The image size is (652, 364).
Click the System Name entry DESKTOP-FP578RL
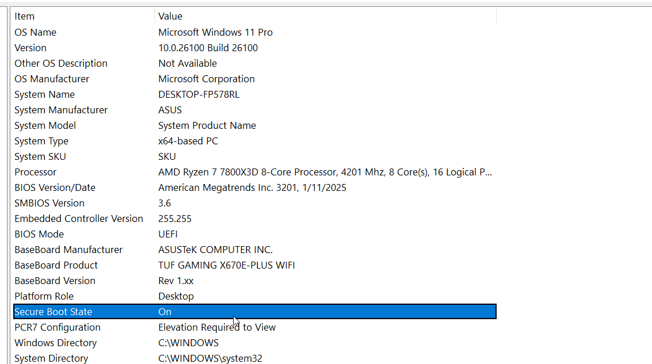click(x=199, y=94)
